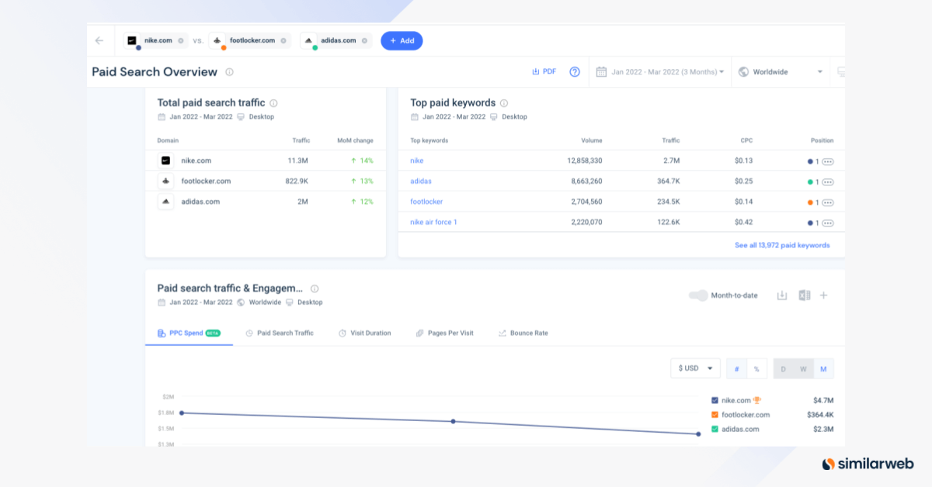Uncheck nike.com in chart legend
Image resolution: width=932 pixels, height=487 pixels.
click(x=715, y=400)
